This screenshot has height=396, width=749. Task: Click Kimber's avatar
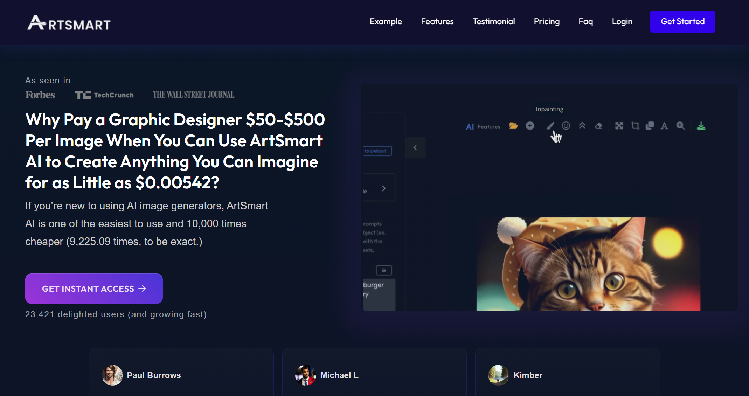tap(499, 375)
